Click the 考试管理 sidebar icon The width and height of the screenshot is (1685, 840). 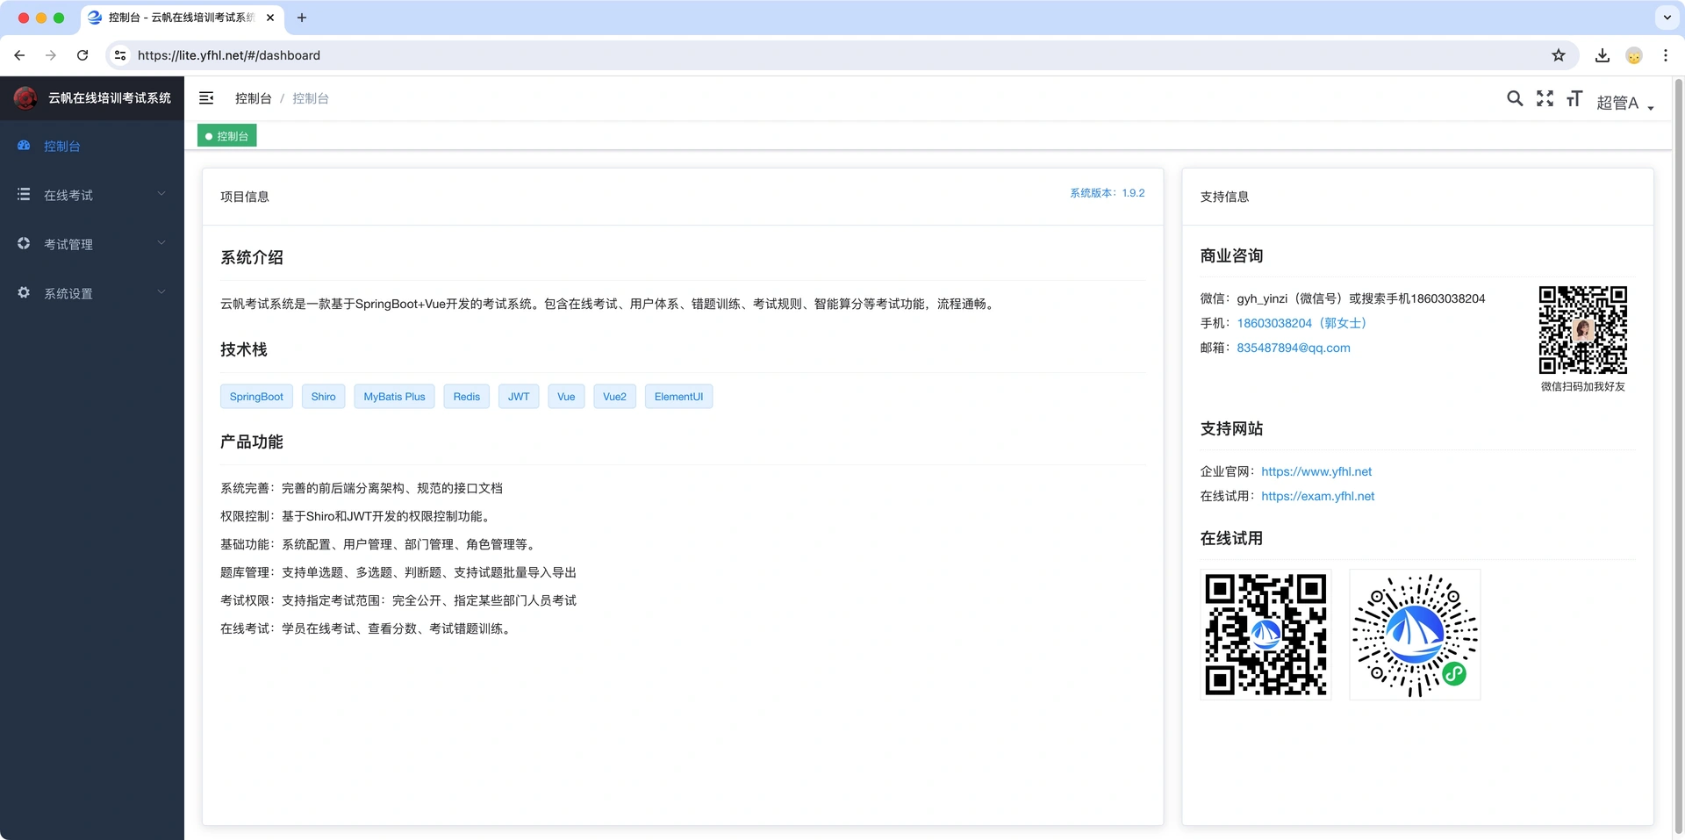24,243
